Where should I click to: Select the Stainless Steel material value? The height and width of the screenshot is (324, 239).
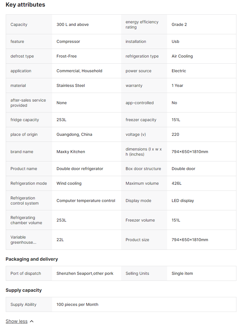click(x=70, y=85)
